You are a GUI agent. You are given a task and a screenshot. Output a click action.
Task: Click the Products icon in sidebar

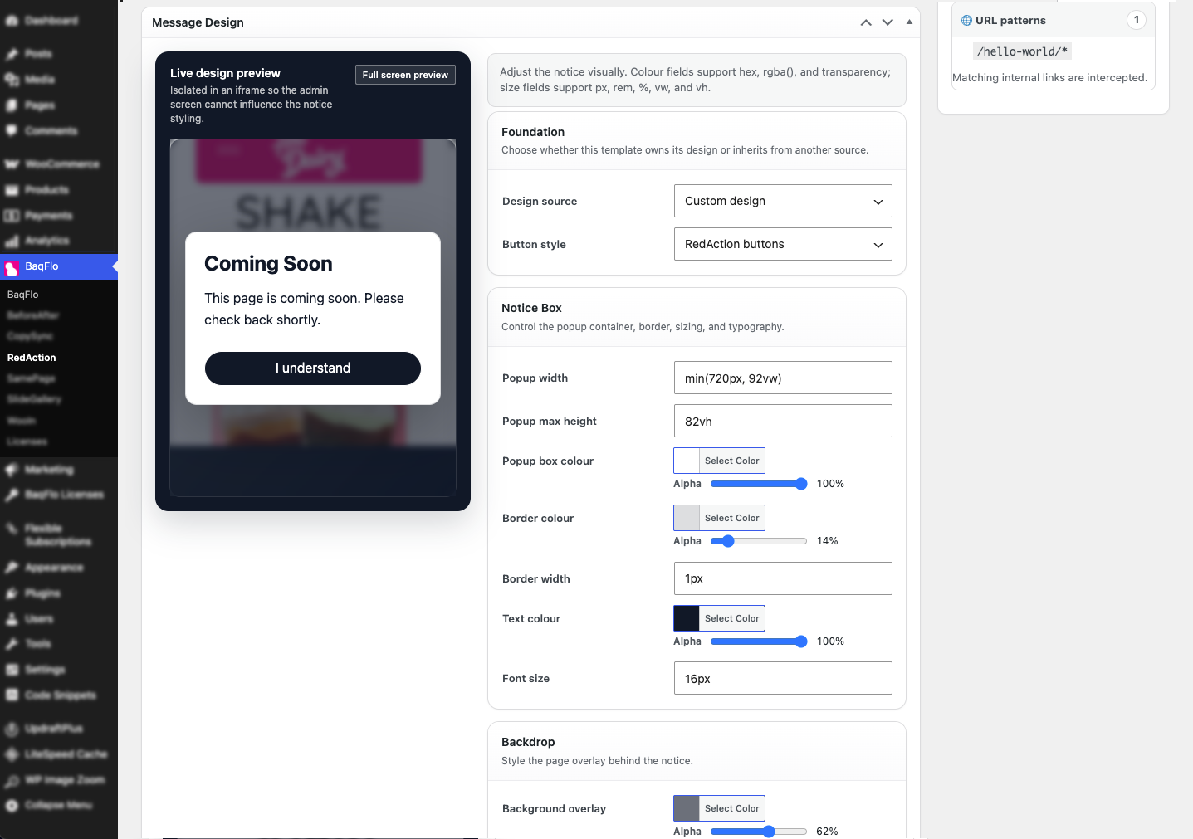pos(12,190)
